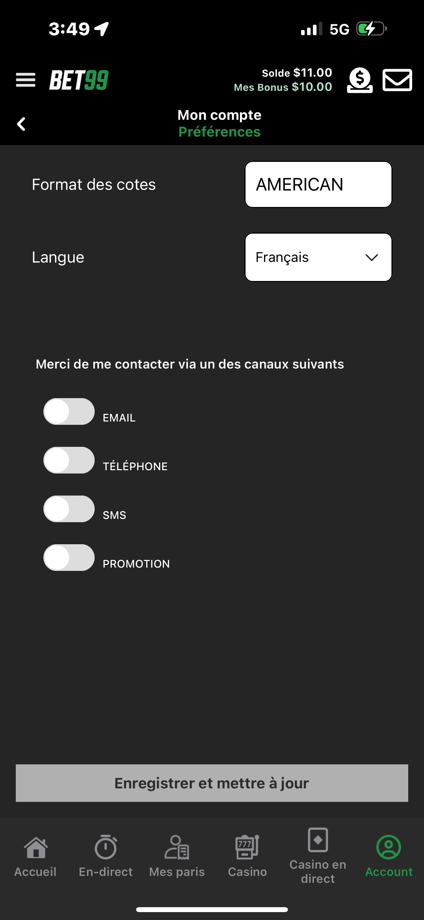Tap Enregistrer et mettre à jour button

pyautogui.click(x=212, y=783)
